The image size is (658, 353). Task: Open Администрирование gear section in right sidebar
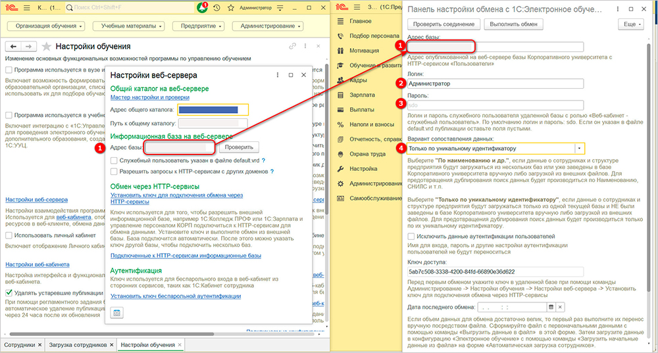pos(376,183)
